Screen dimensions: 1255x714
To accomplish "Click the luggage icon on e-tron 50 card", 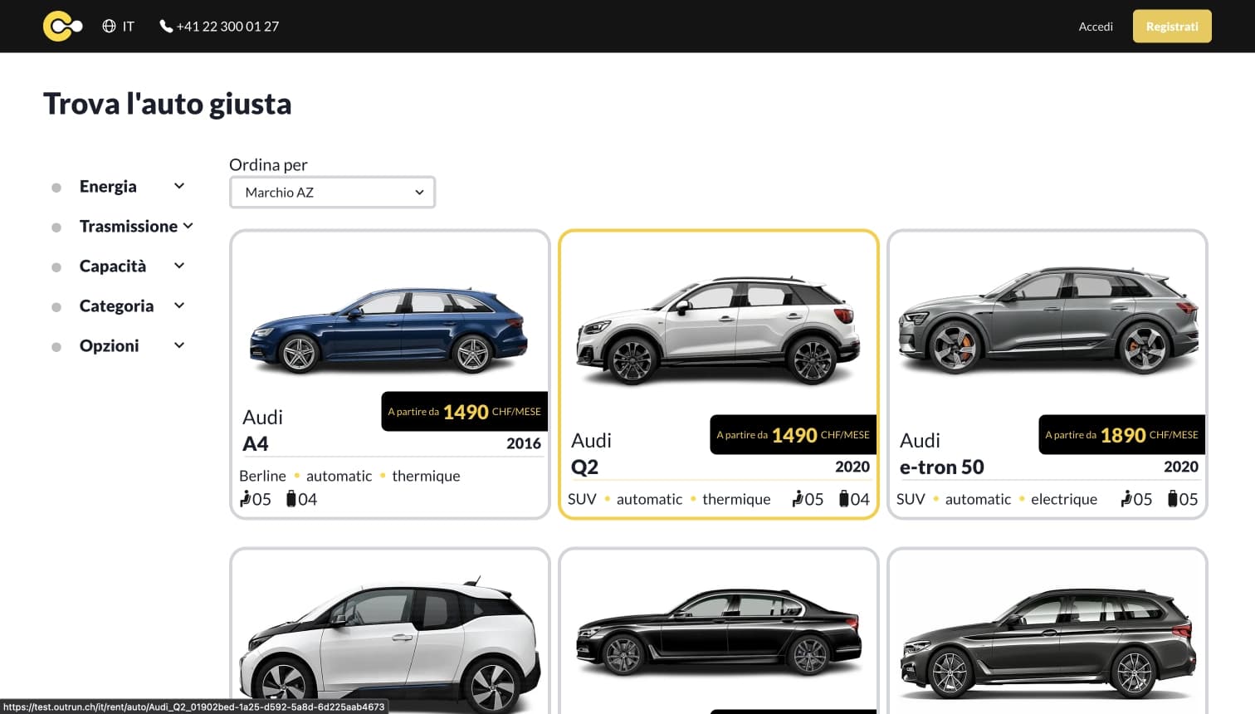I will 1173,499.
